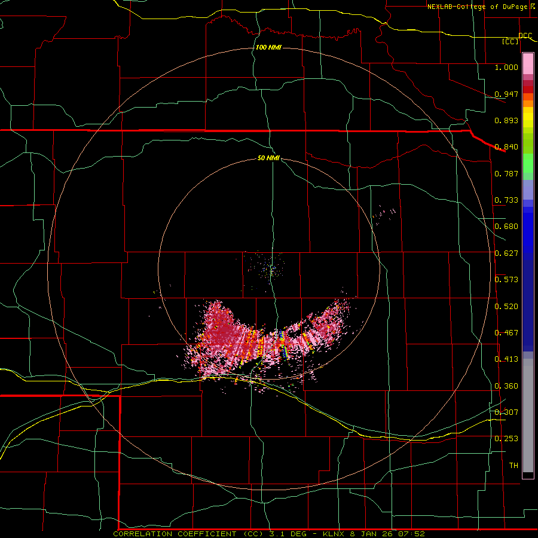Select the 0.573 scale value

506,280
